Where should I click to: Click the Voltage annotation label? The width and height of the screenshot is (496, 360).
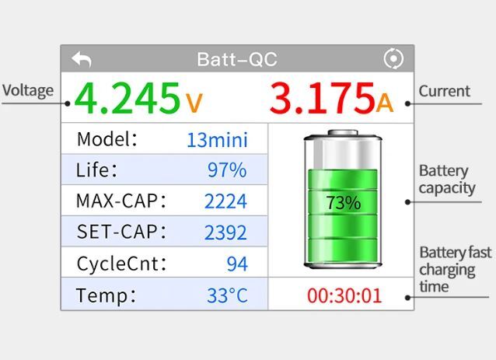click(x=28, y=91)
